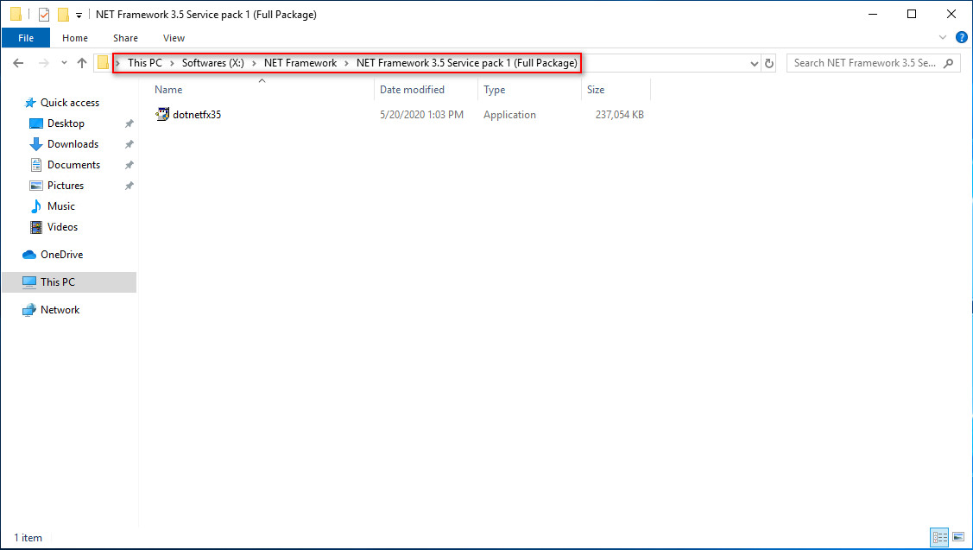Open OneDrive in the navigation pane

tap(61, 255)
